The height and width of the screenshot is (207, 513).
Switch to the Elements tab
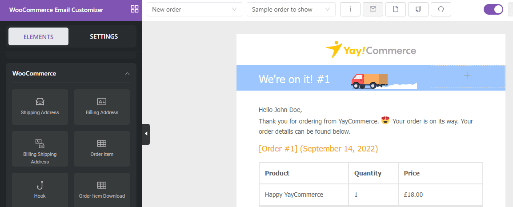tap(39, 36)
